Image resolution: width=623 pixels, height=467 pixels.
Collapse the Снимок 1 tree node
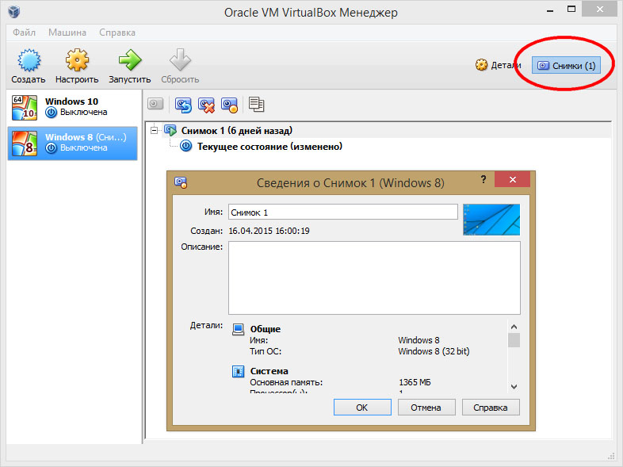point(154,130)
